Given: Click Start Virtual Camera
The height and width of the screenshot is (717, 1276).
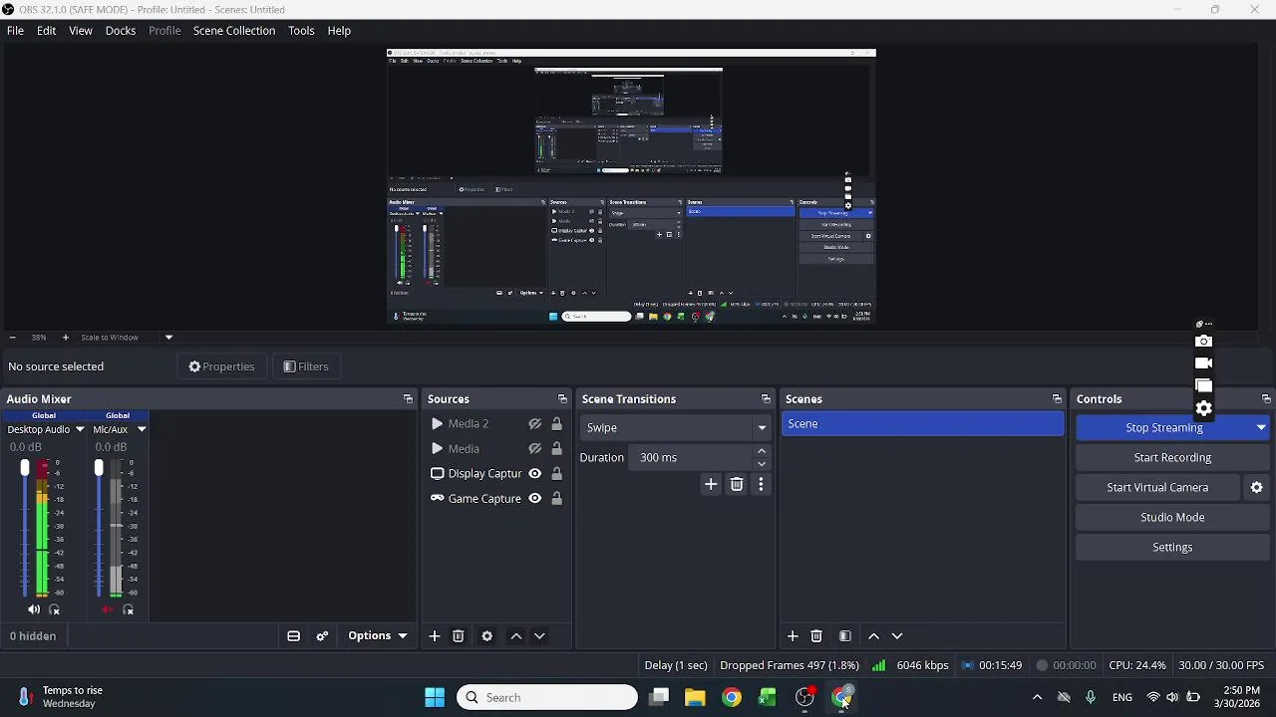Looking at the screenshot, I should pos(1157,488).
